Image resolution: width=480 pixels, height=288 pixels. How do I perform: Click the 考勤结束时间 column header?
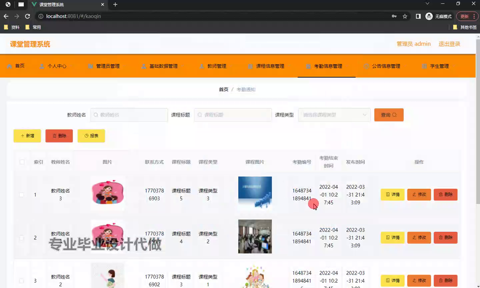click(329, 162)
